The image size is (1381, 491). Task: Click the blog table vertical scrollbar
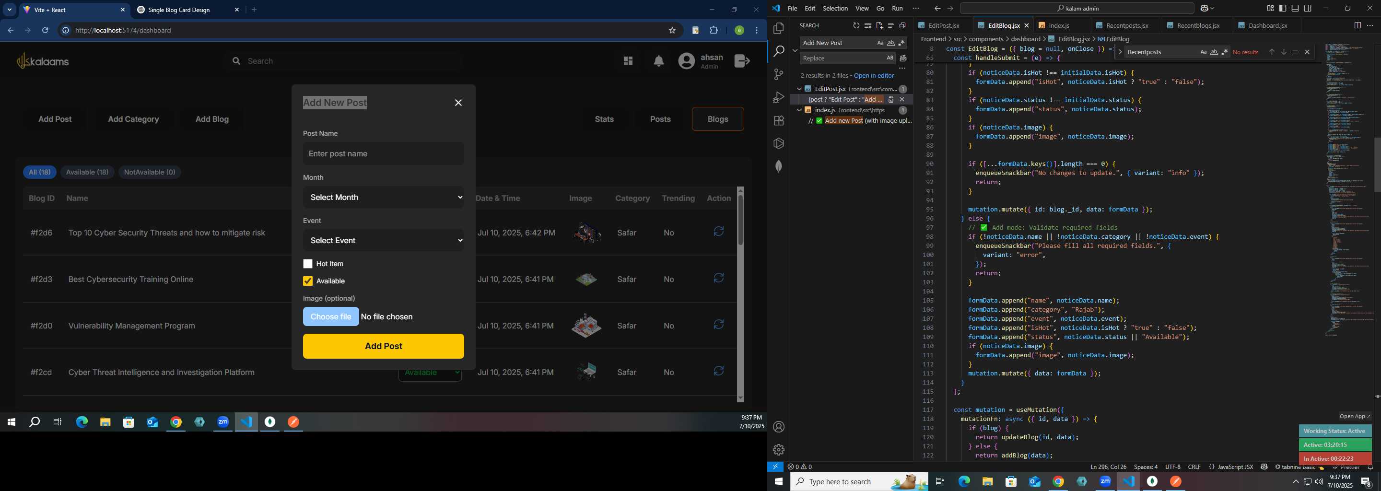pyautogui.click(x=740, y=294)
